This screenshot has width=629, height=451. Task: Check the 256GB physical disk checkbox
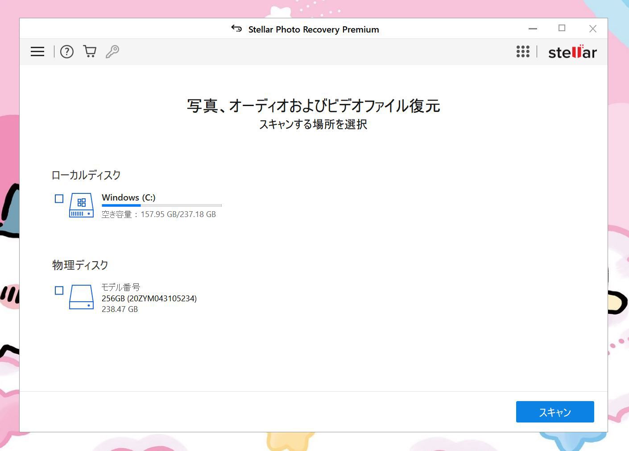(x=59, y=291)
